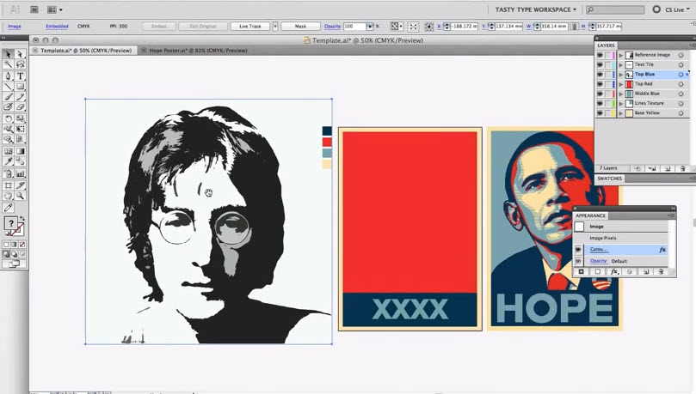Screen dimensions: 696x394
Task: Select the Blob Brush tool
Action: (8, 106)
